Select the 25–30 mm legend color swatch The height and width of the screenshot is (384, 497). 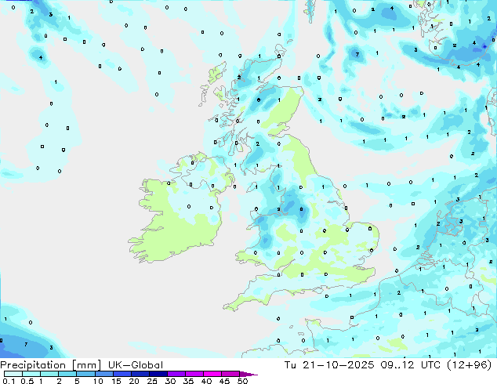click(x=158, y=374)
